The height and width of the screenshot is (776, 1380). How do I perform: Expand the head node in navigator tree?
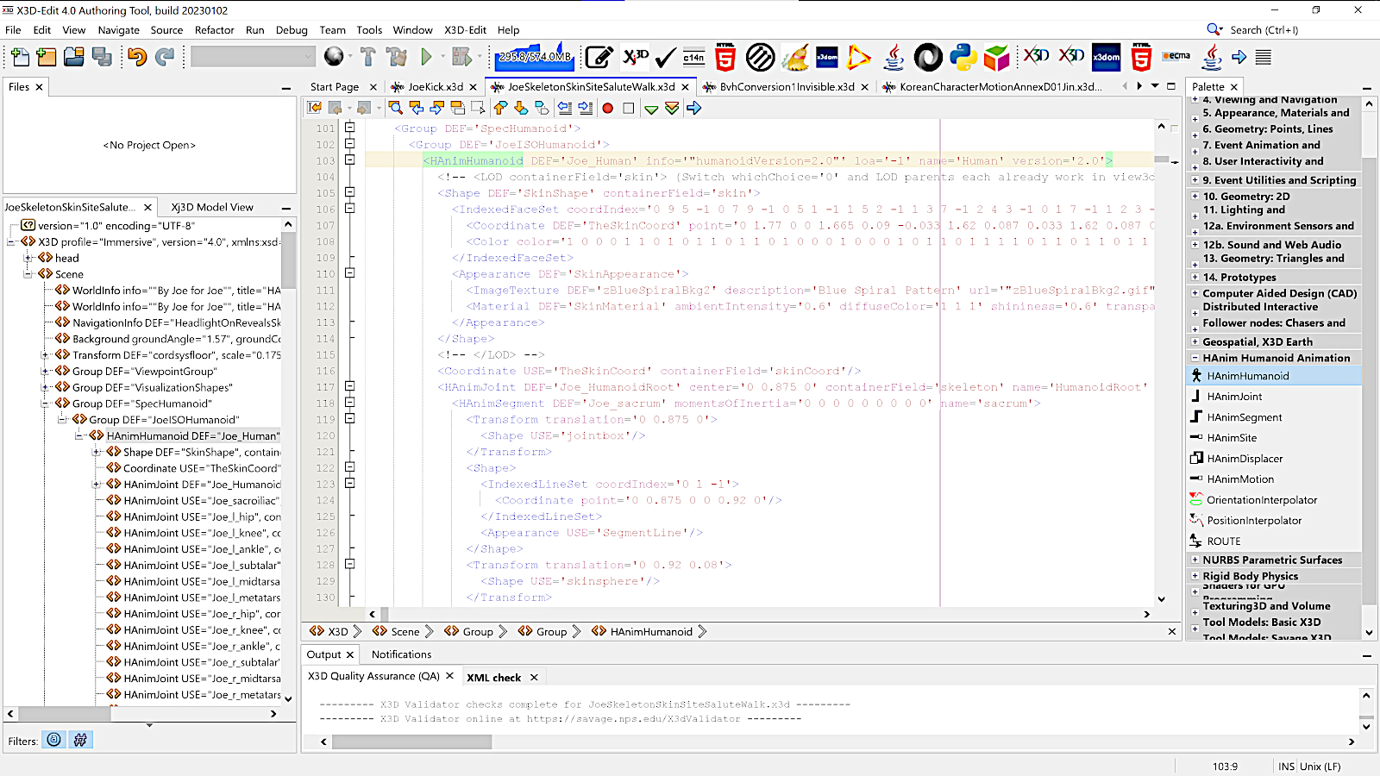[28, 258]
